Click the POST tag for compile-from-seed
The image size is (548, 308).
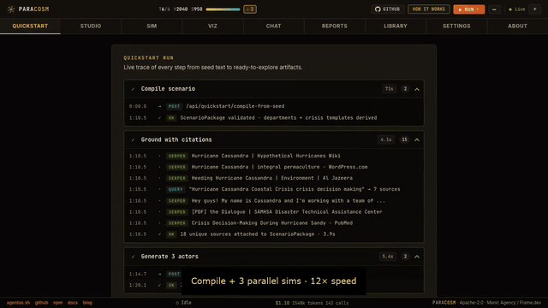[x=174, y=106]
